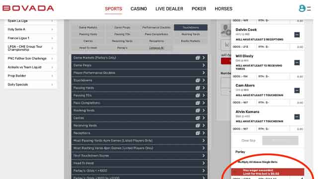Click copy icon on Rushing Yards accordion row
The height and width of the screenshot is (179, 318).
198,110
